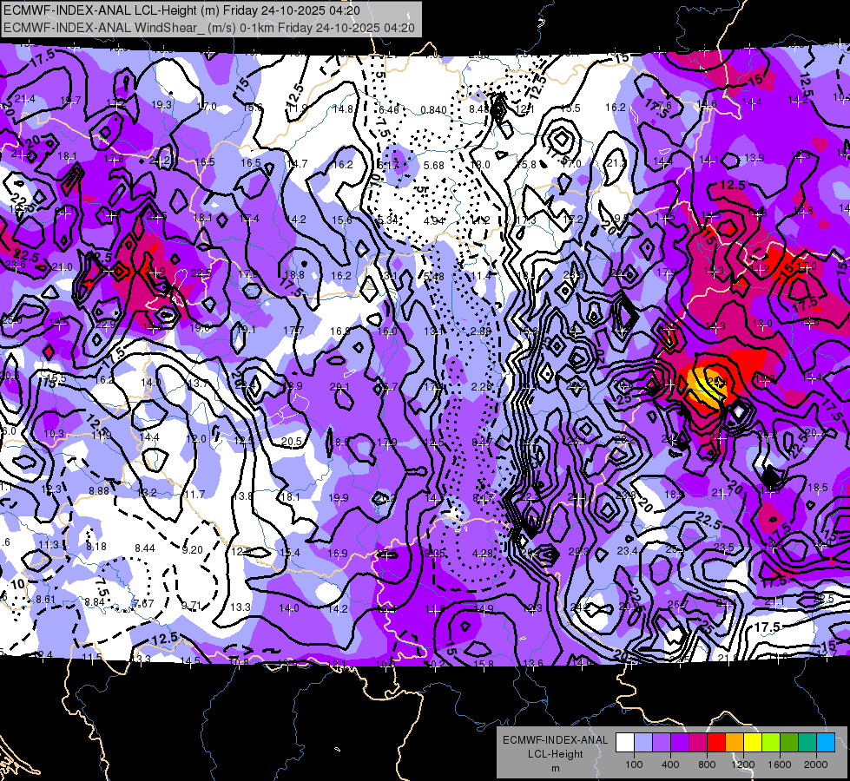Click the 18.5 grid value
The width and height of the screenshot is (850, 781).
point(818,487)
